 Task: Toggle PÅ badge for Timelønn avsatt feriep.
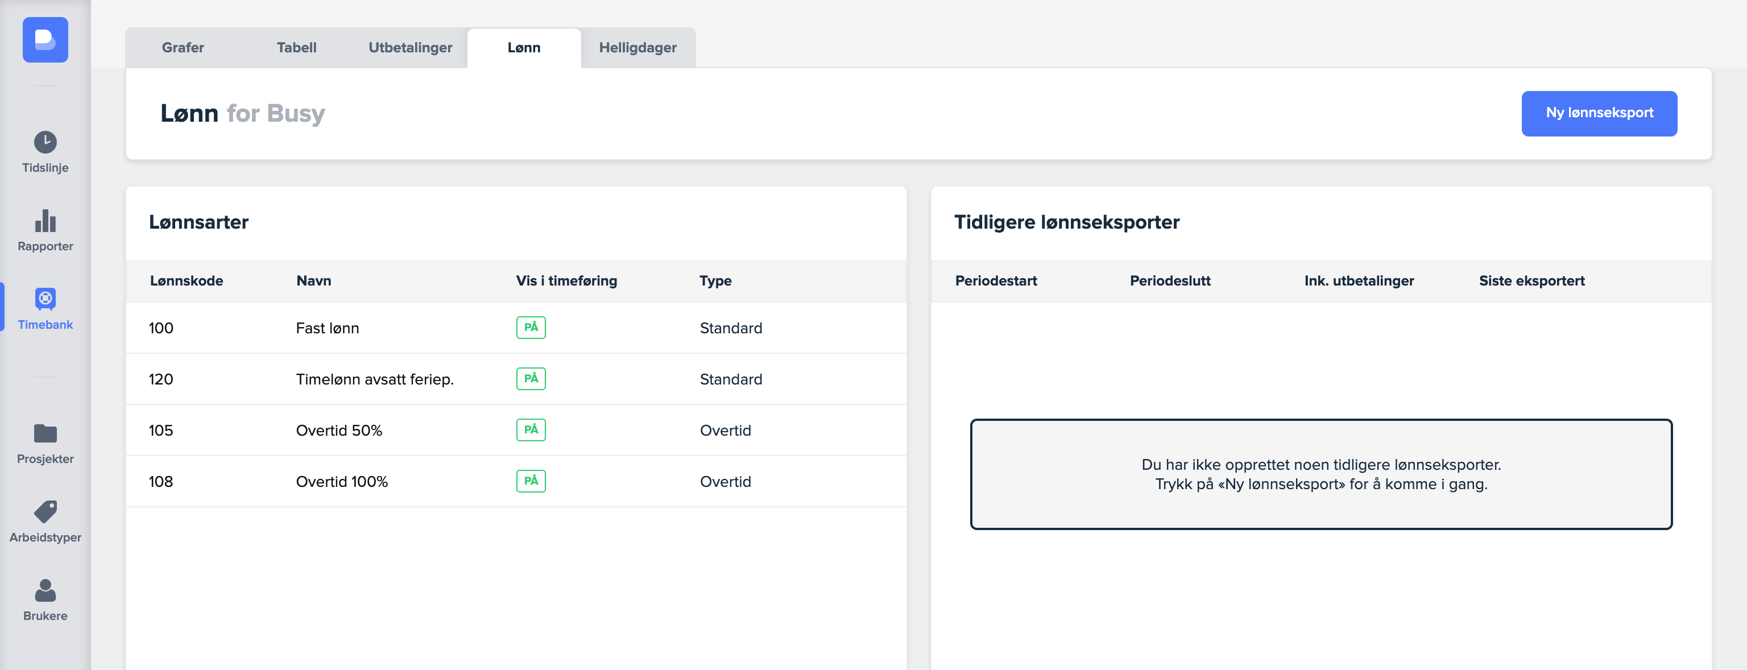coord(531,378)
